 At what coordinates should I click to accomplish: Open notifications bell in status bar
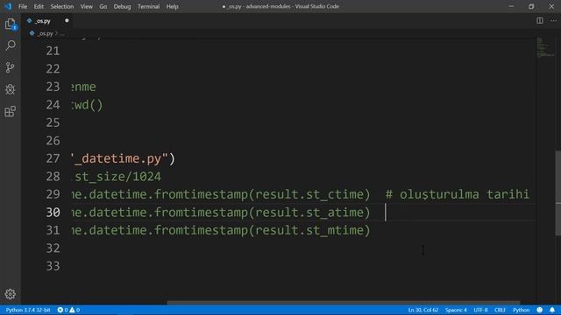pos(552,310)
